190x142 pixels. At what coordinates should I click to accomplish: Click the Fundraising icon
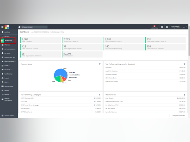click(x=3, y=74)
